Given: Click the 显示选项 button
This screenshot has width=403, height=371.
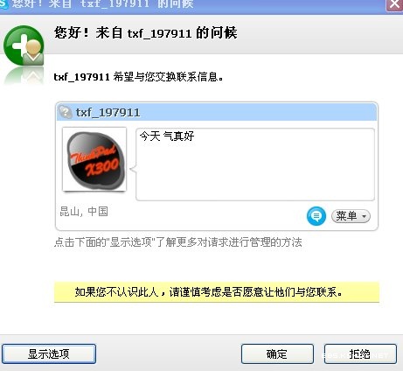Looking at the screenshot, I should tap(49, 354).
